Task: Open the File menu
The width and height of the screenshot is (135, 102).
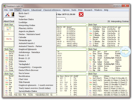Action: tap(6, 10)
